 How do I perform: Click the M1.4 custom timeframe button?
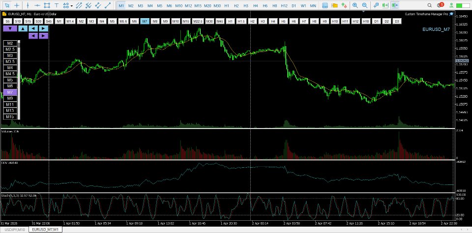70,21
